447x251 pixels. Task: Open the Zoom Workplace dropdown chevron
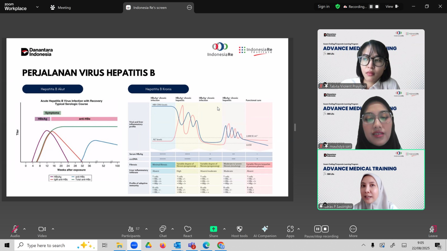(37, 7)
